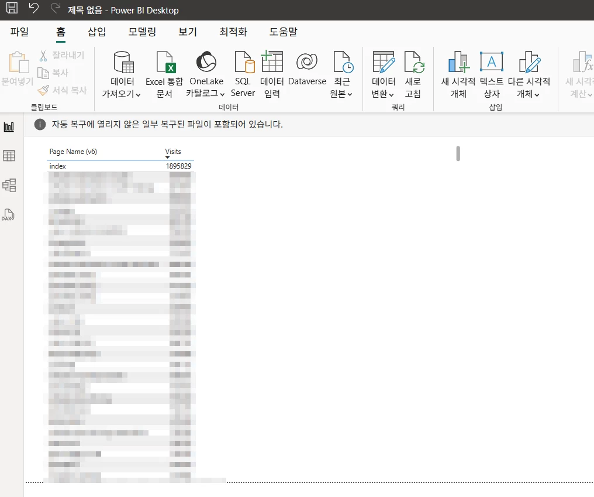Screen dimensions: 594x497
Task: Refresh data with 새로 고침
Action: pos(413,75)
